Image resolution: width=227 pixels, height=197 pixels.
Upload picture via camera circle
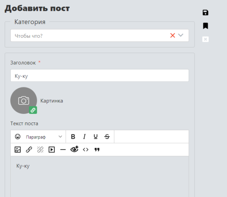24,101
